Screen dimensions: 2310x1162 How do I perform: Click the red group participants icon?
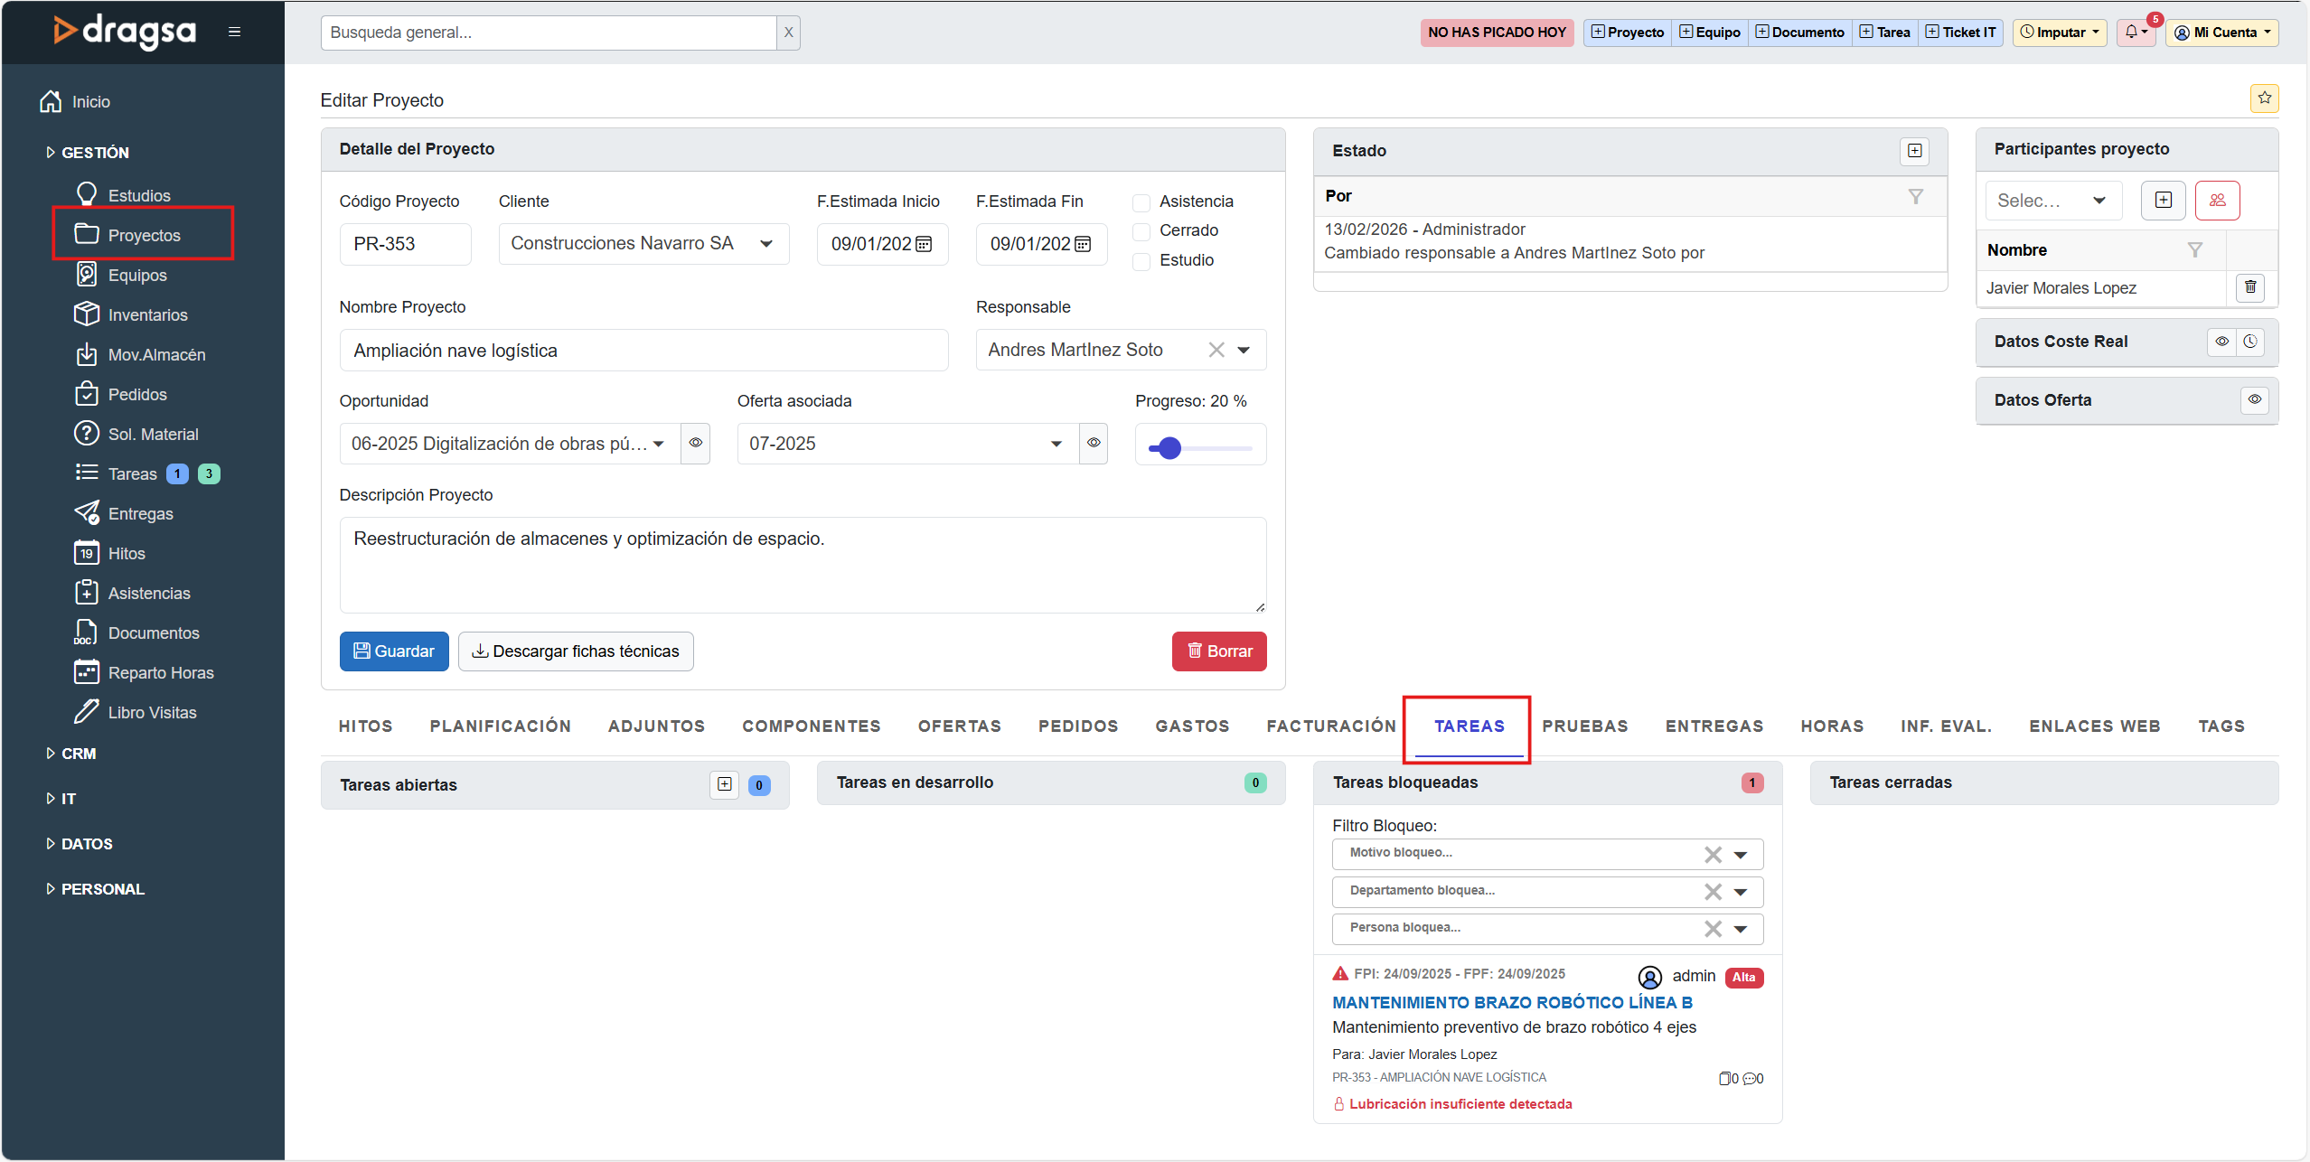click(x=2217, y=201)
